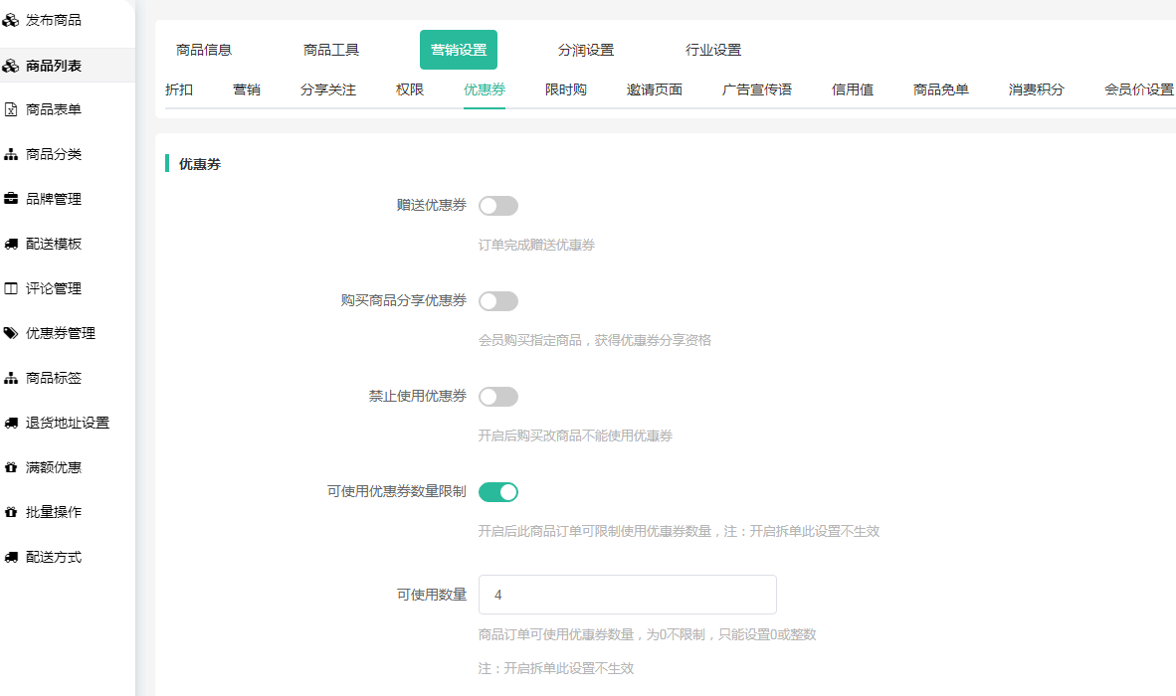The width and height of the screenshot is (1176, 696).
Task: Enable the 赠送优惠券 switch
Action: tap(497, 206)
